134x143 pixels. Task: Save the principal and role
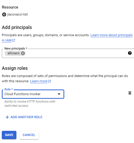coord(9,135)
